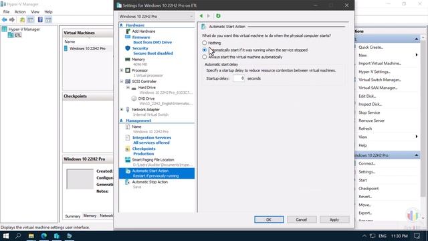Click the Firmware icon in the hardware tree

click(128, 37)
